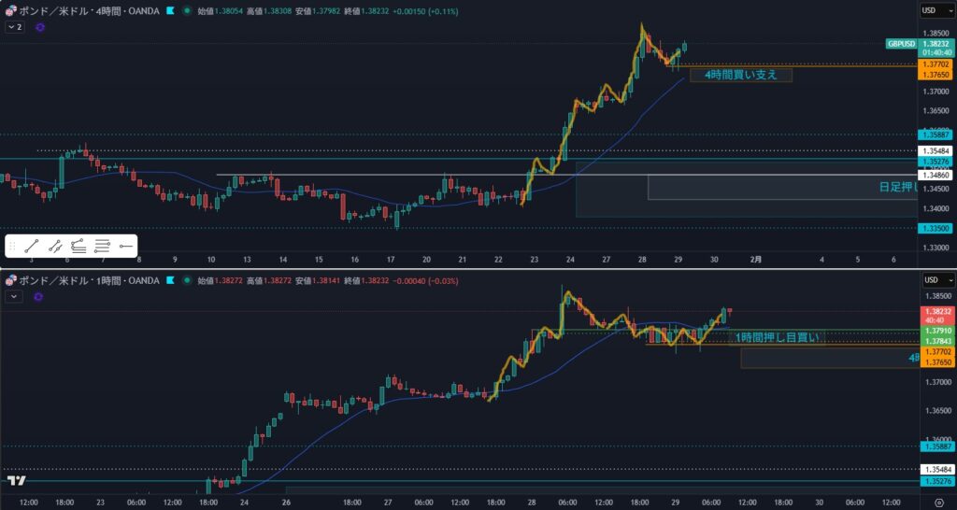Select the fourth tool in the drawing toolbar
This screenshot has width=957, height=510.
click(103, 247)
